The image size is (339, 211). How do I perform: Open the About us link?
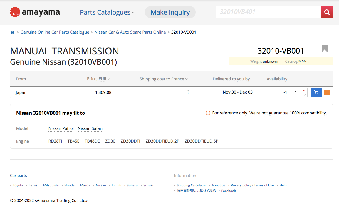pos(218,185)
